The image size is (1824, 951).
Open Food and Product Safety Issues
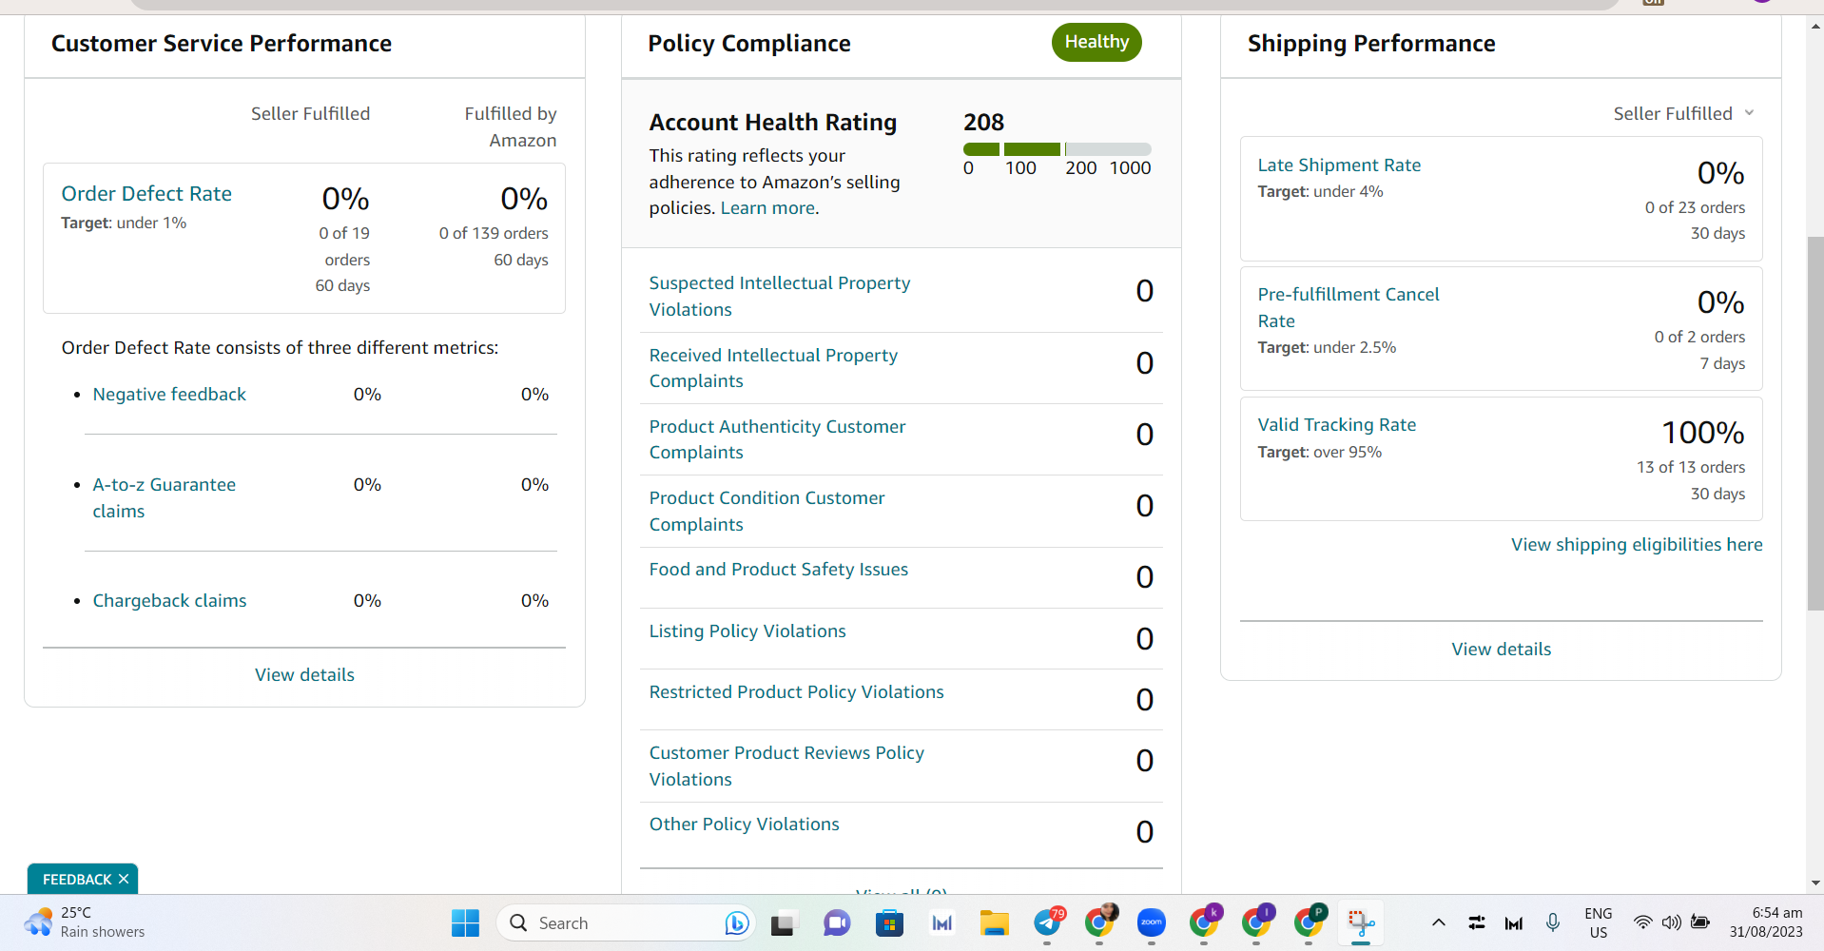pos(779,569)
